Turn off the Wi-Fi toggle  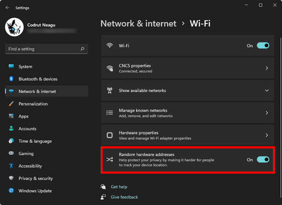pos(263,46)
